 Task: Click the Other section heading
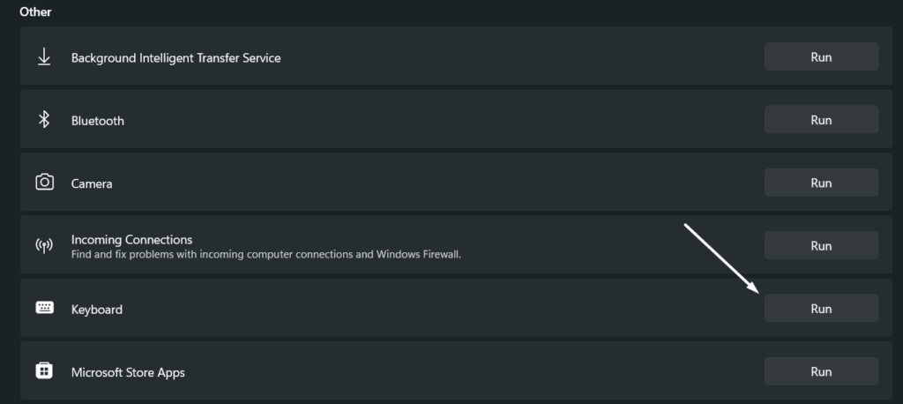35,12
